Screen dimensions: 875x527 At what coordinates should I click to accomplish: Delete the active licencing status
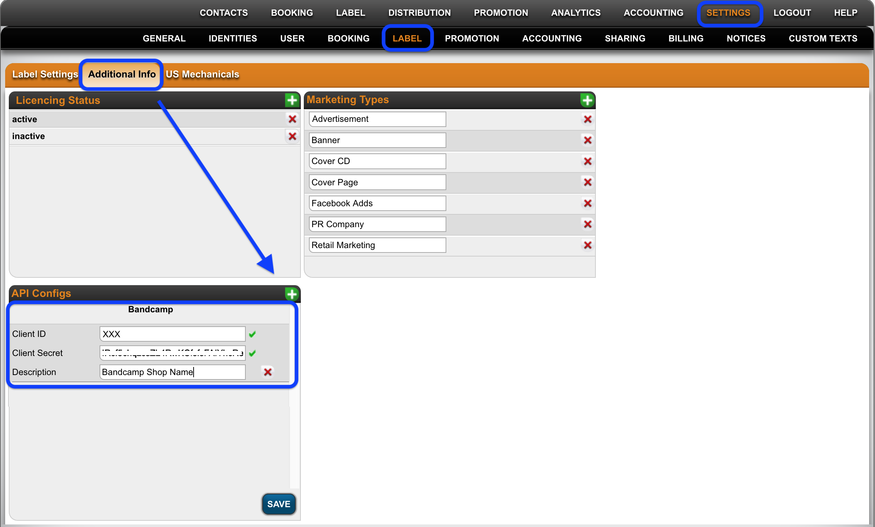(292, 119)
